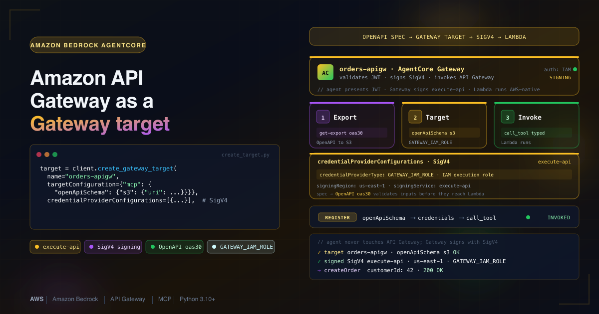Image resolution: width=599 pixels, height=314 pixels.
Task: Click the INVOKED status label
Action: tap(559, 218)
